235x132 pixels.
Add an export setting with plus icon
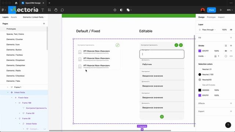click(231, 111)
